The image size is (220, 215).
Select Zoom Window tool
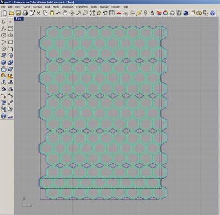click(x=85, y=13)
